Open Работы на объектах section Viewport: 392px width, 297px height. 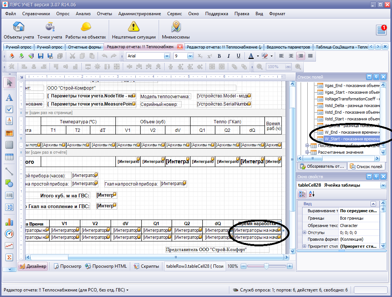pos(86,30)
